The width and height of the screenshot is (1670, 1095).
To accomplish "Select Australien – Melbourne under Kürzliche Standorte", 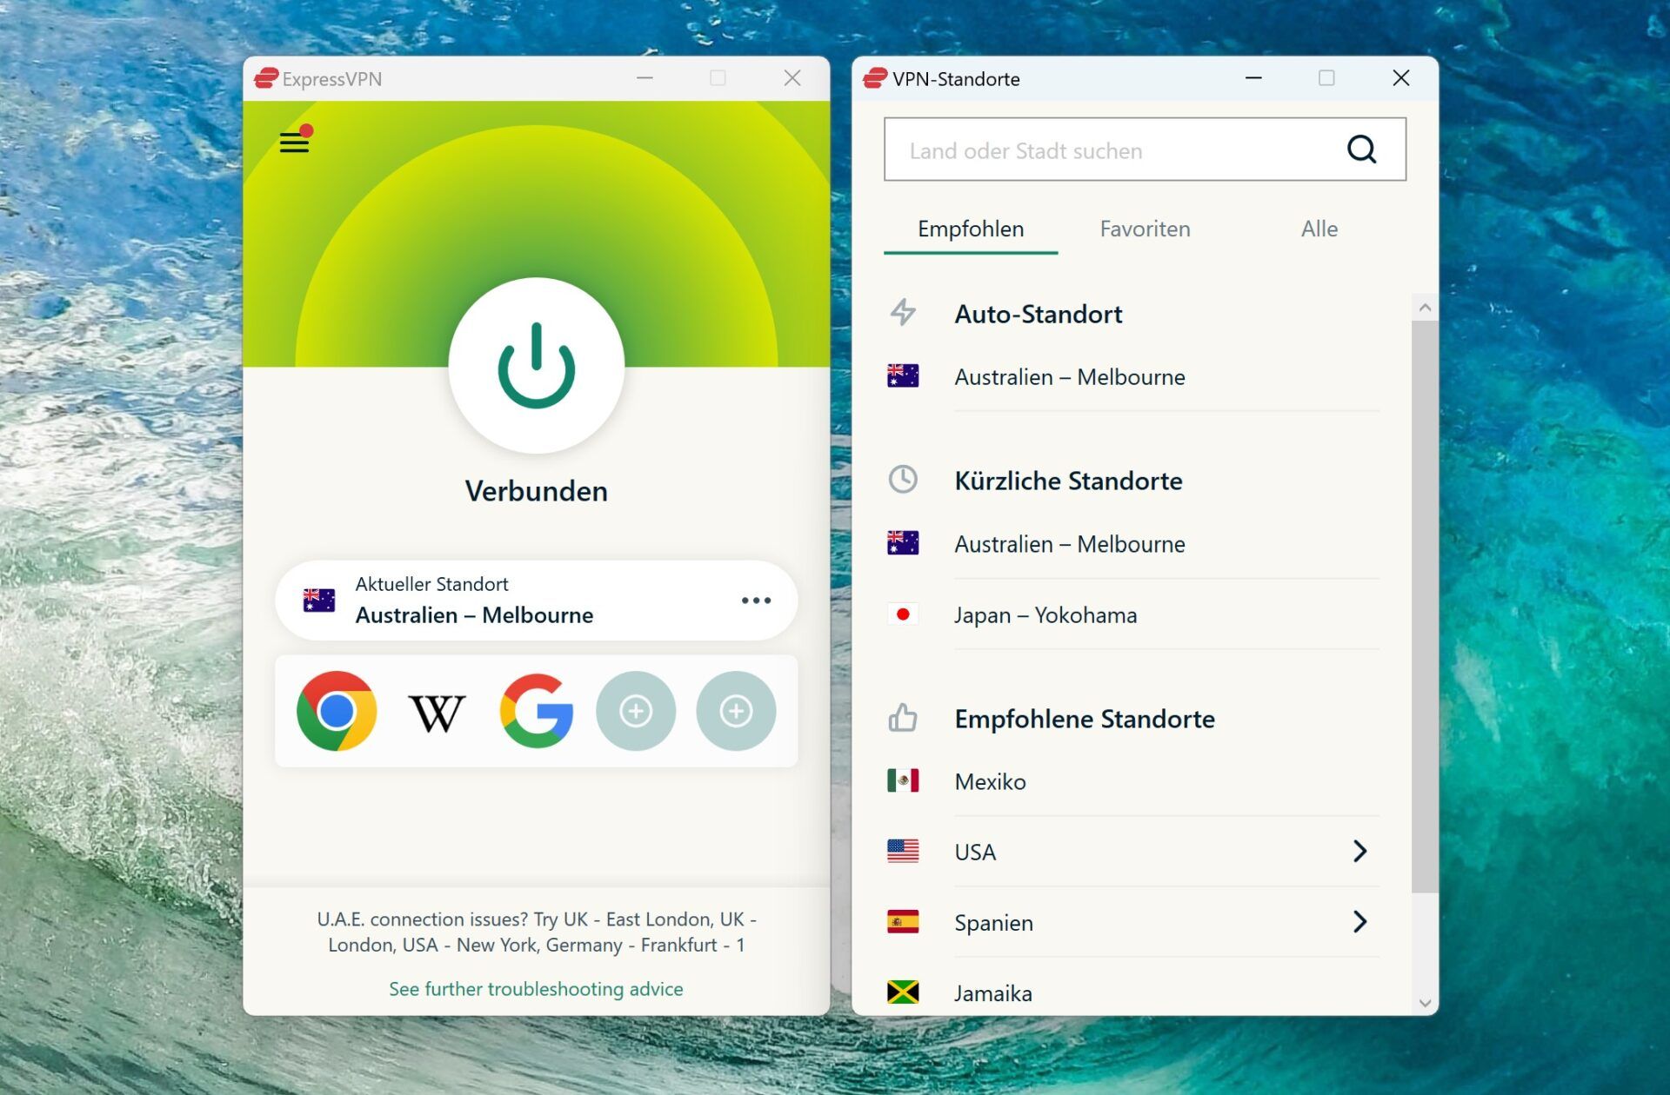I will click(x=1132, y=544).
